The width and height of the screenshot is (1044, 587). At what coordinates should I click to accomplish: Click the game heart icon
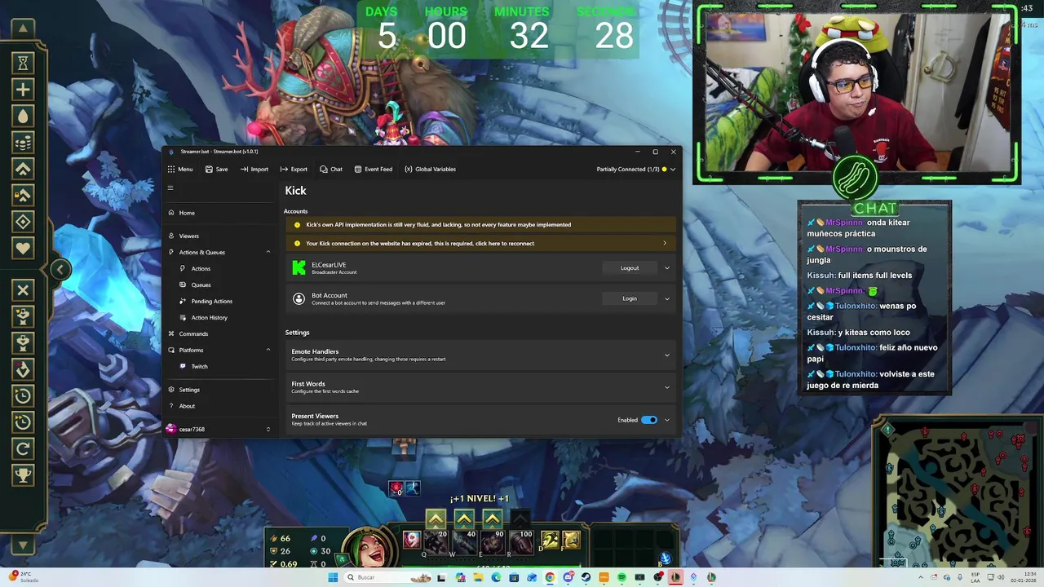[23, 248]
